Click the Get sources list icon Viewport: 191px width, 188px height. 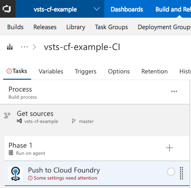point(7,115)
